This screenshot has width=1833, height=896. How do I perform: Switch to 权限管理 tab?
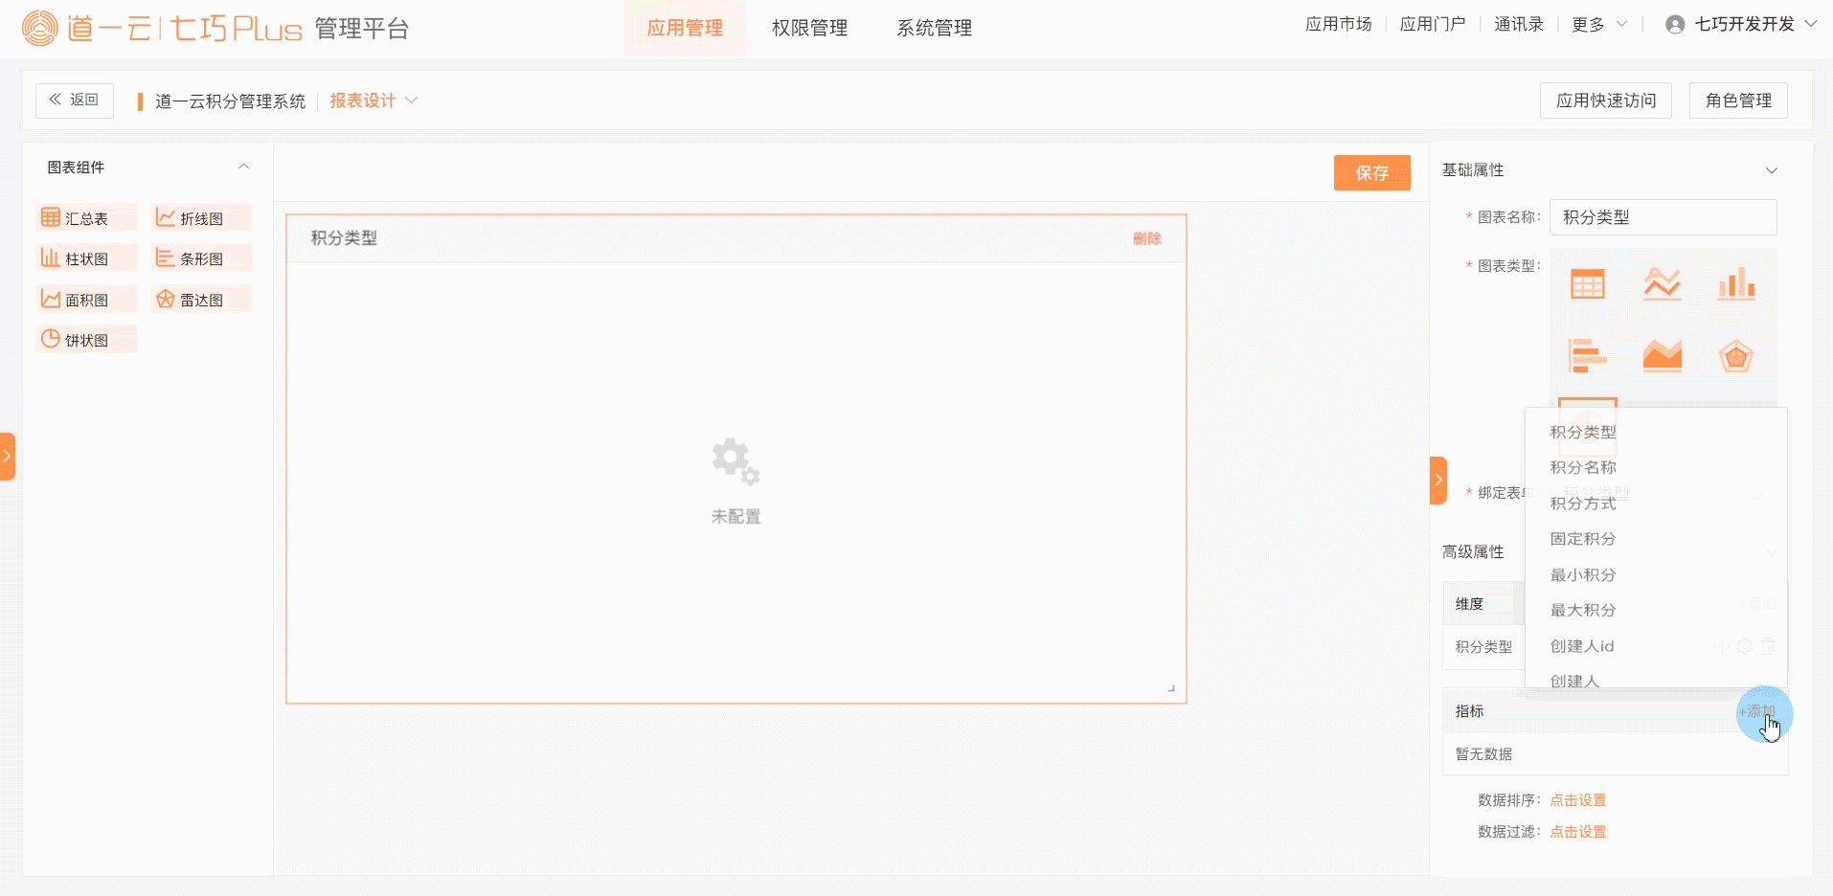809,29
